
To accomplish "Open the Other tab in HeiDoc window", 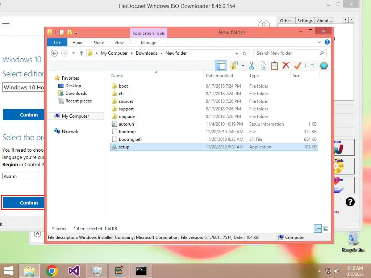I will 285,21.
